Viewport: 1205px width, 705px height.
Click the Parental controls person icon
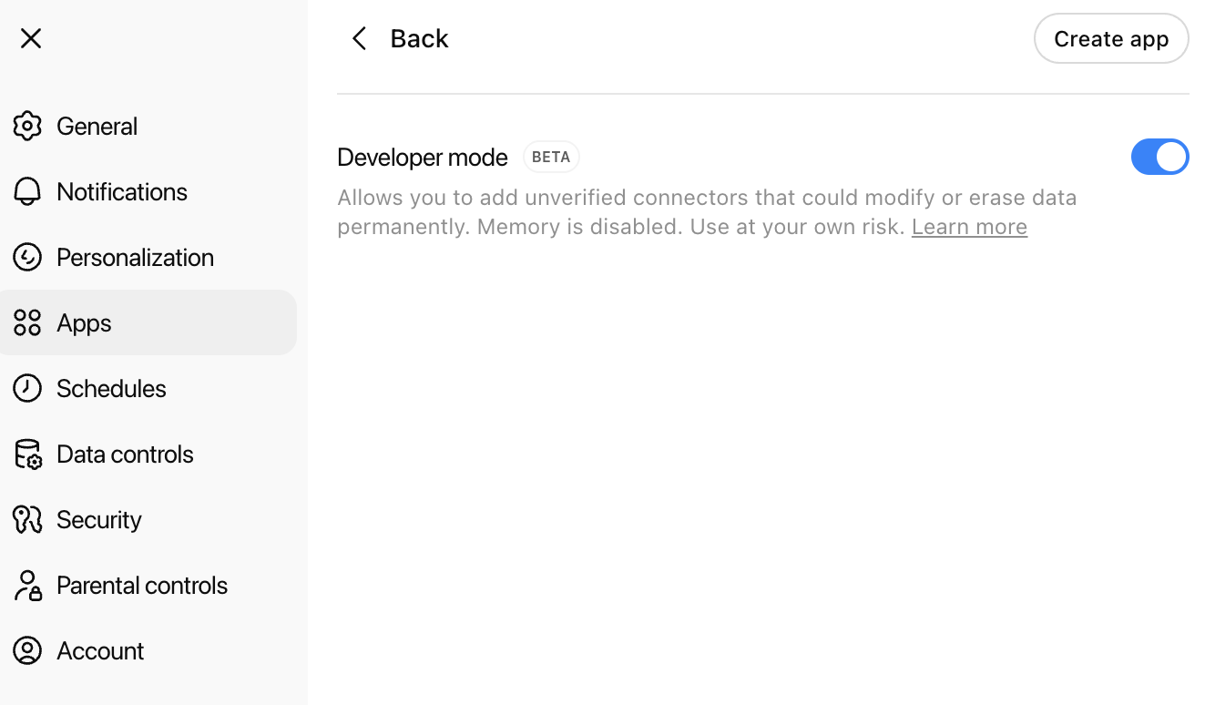tap(27, 585)
